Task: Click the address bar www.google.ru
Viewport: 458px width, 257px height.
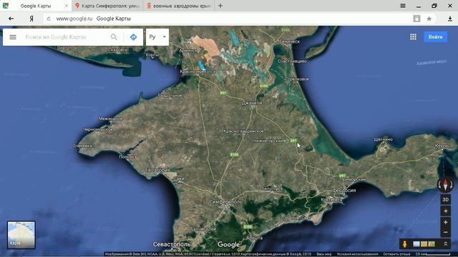Action: (x=74, y=19)
